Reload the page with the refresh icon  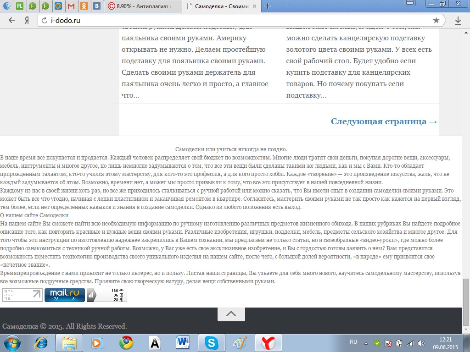(x=45, y=20)
